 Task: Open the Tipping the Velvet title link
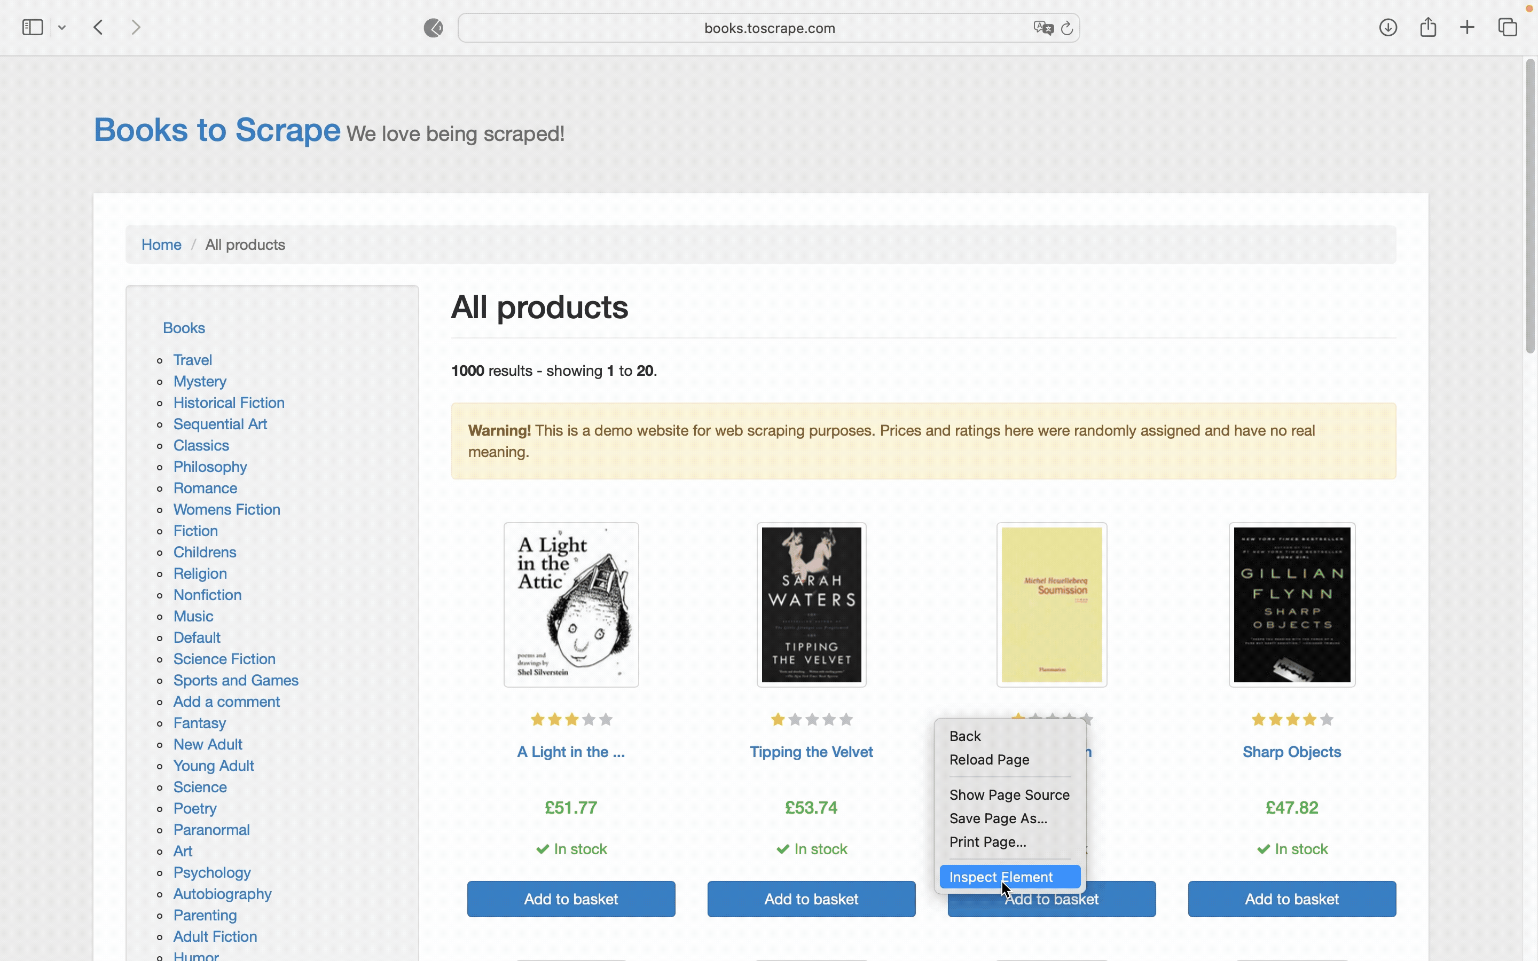tap(812, 752)
